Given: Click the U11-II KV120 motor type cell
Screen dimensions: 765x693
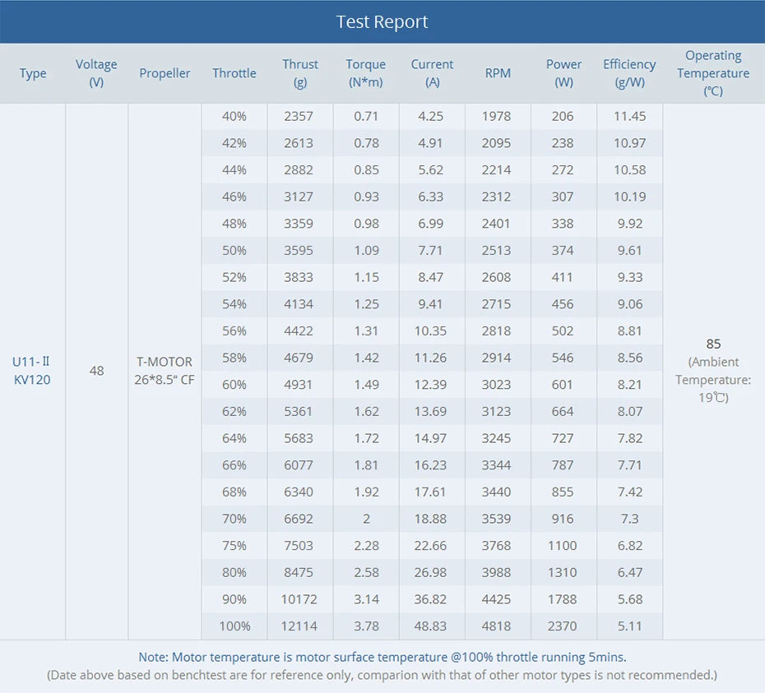Looking at the screenshot, I should pos(32,371).
